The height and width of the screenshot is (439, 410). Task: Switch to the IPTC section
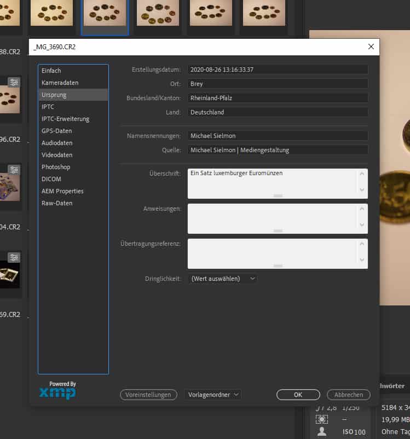pos(73,107)
